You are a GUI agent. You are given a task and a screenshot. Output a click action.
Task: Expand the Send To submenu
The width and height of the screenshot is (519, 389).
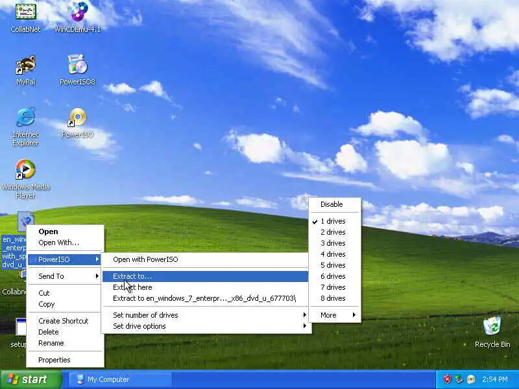[x=66, y=276]
